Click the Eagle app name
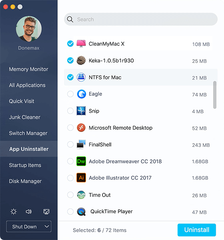The image size is (224, 240). (95, 94)
